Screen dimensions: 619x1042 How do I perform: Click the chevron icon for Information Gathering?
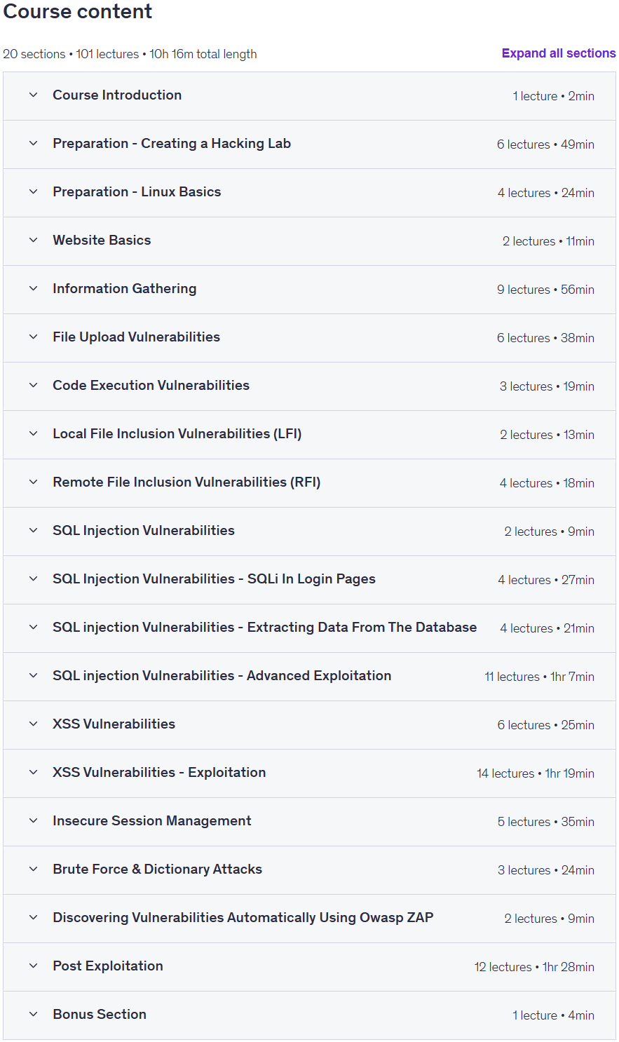click(33, 288)
